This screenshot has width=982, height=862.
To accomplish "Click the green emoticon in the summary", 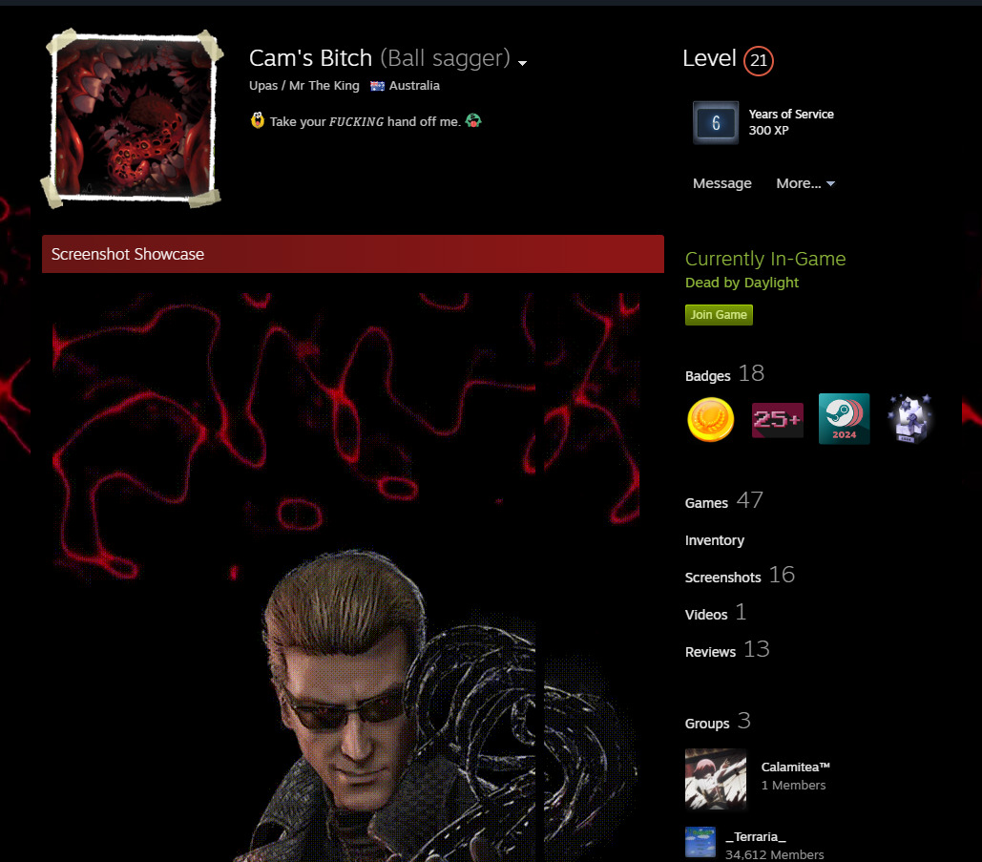I will coord(473,120).
